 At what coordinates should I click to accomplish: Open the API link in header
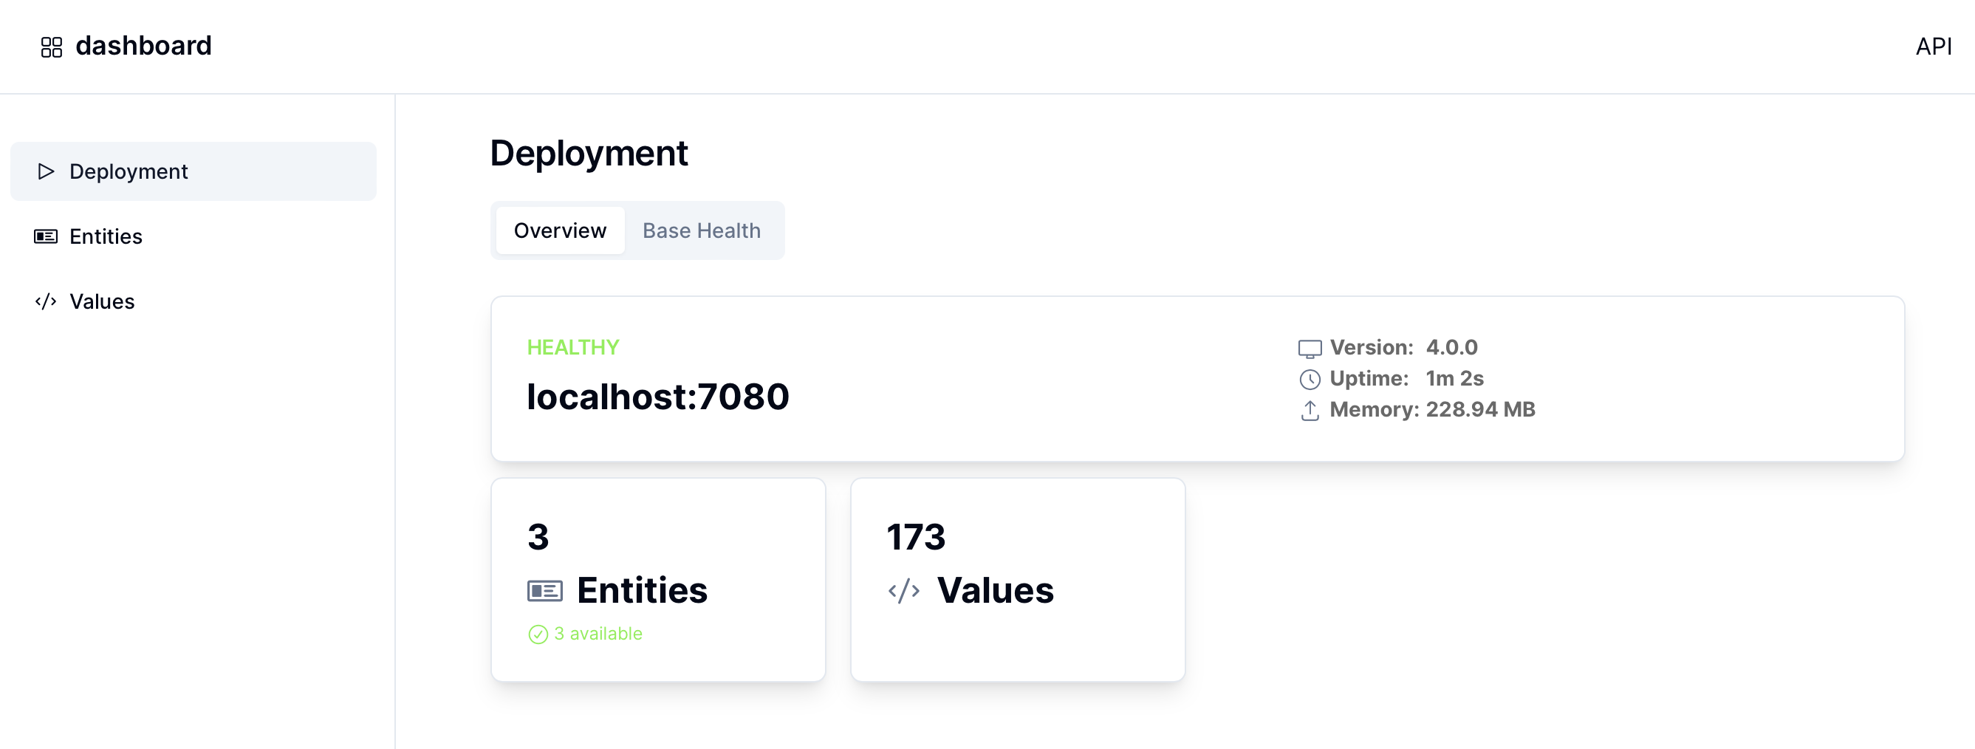pos(1933,47)
